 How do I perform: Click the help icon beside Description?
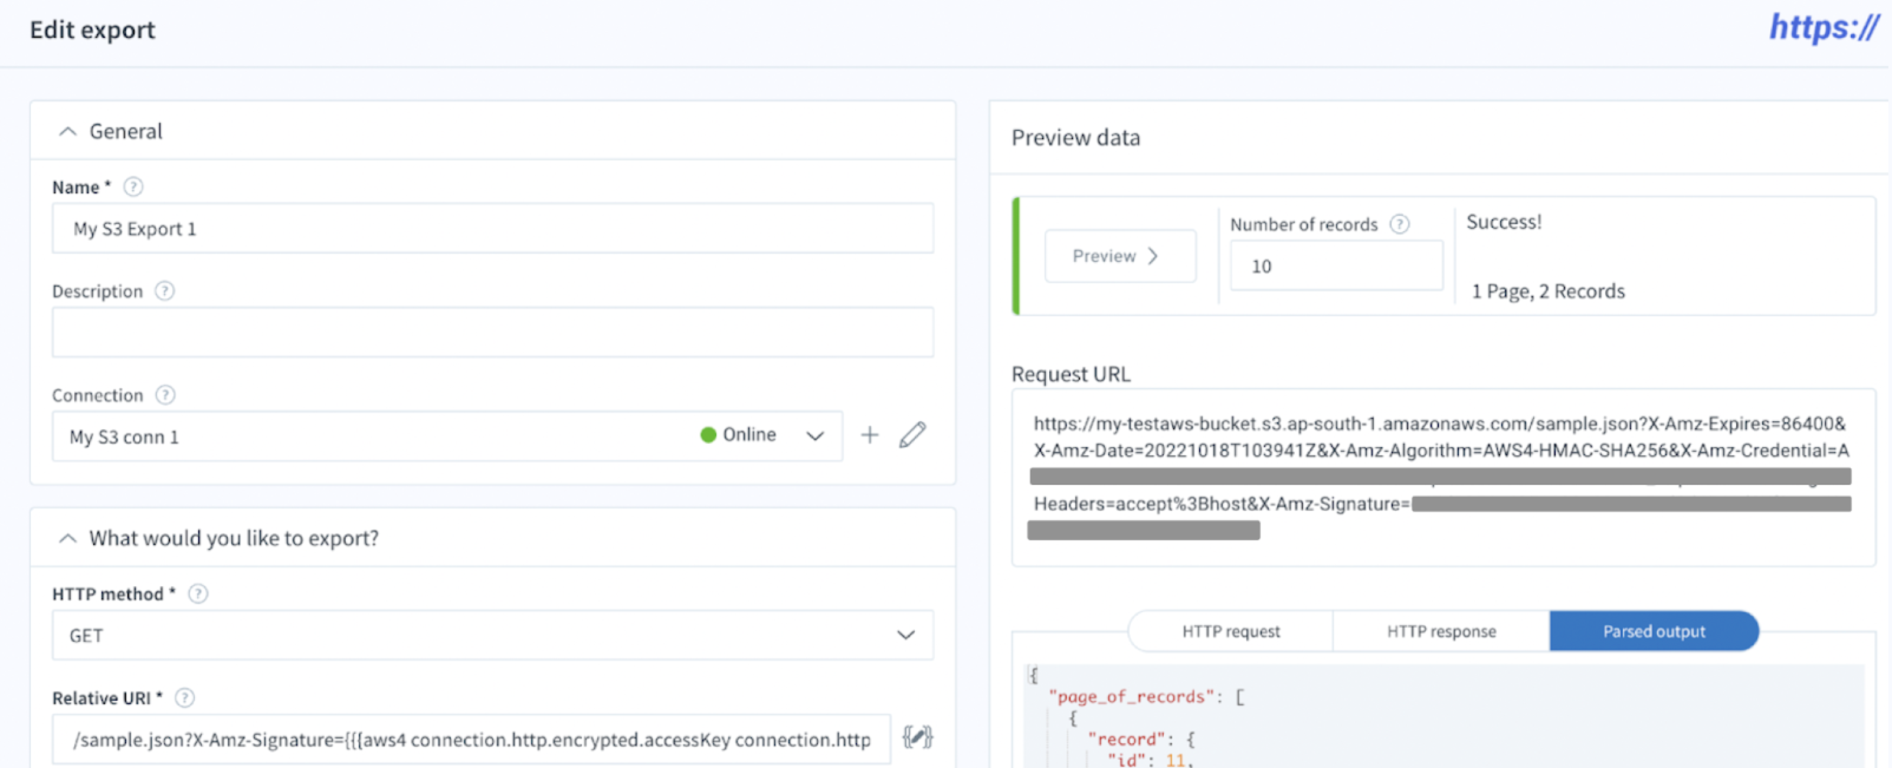165,291
